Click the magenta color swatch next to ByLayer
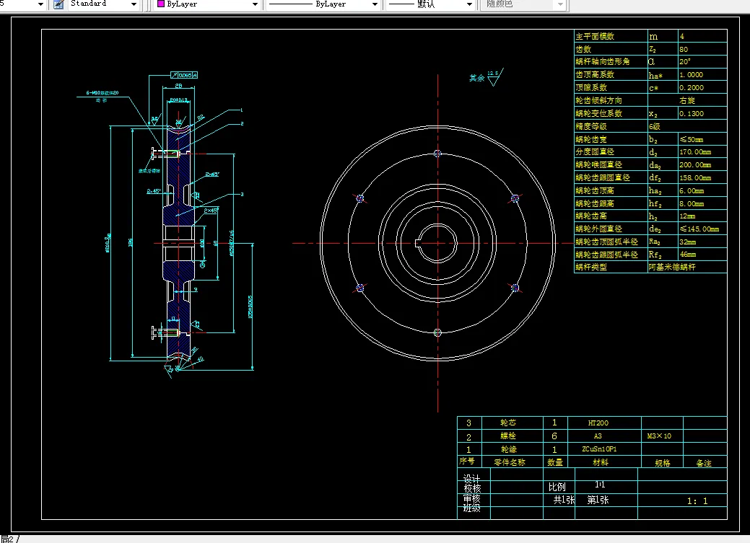The image size is (750, 543). (160, 4)
